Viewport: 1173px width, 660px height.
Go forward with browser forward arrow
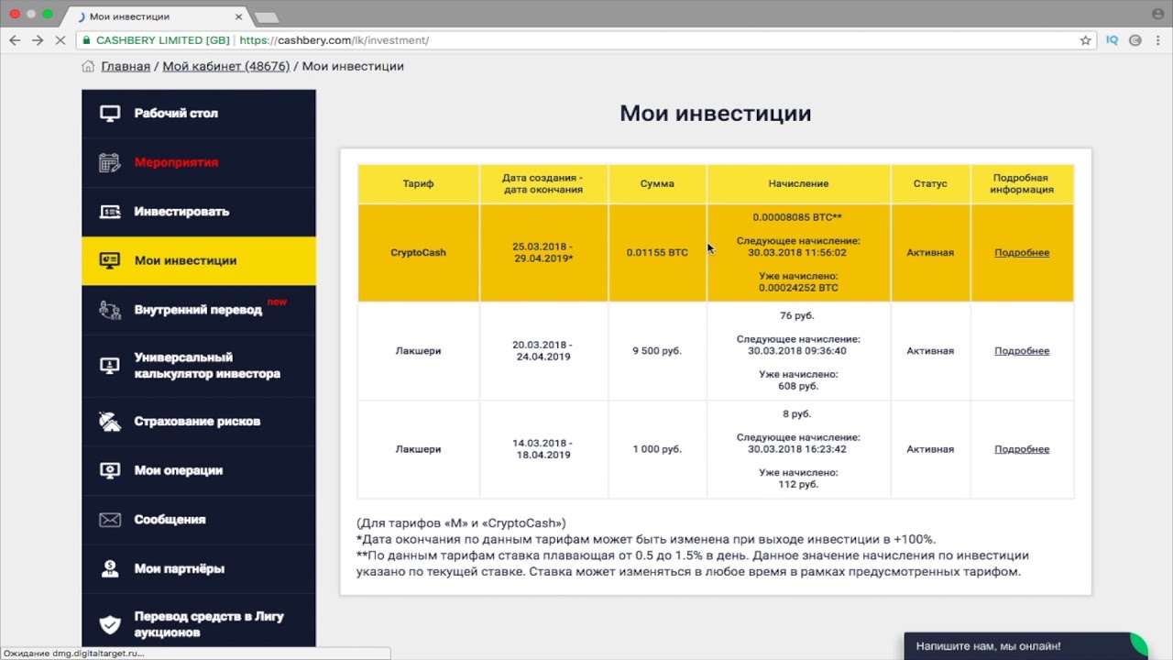pos(38,40)
